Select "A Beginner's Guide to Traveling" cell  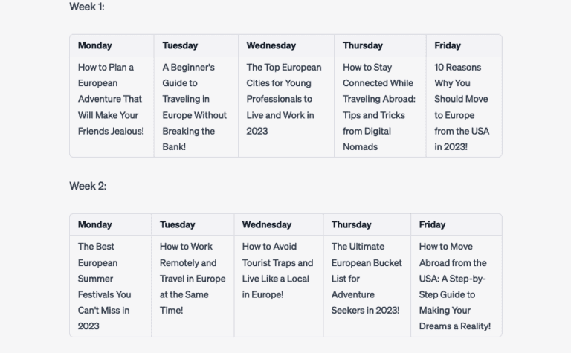point(195,107)
